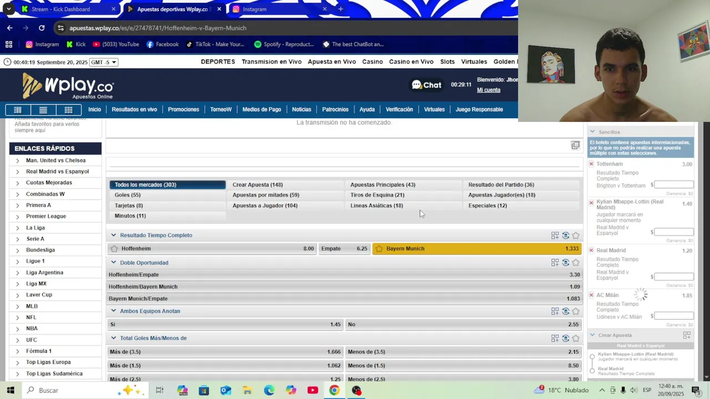
Task: Add Ambos Equipos Anotan to bet builder icon
Action: 555,311
